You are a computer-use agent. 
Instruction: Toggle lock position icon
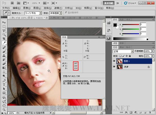tap(127, 56)
